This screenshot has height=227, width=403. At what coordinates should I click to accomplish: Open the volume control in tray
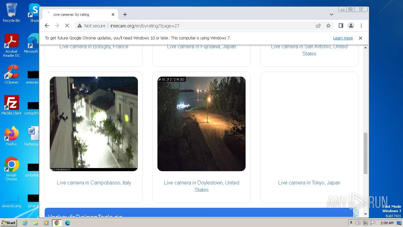tap(358, 223)
